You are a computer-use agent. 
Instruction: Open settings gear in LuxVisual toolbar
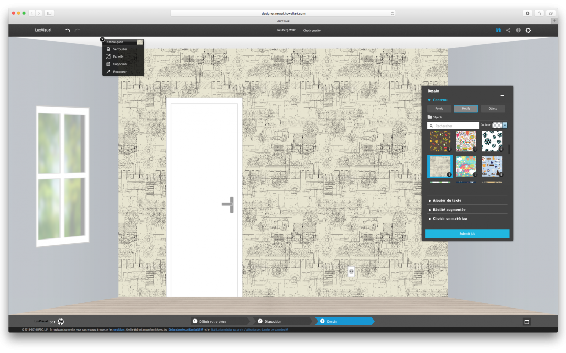point(528,30)
